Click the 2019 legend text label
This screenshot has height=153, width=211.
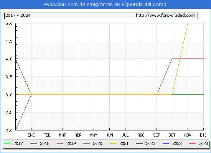point(71,143)
